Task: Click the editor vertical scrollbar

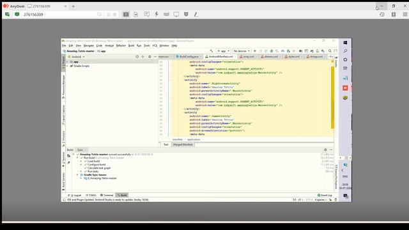Action: coord(332,98)
